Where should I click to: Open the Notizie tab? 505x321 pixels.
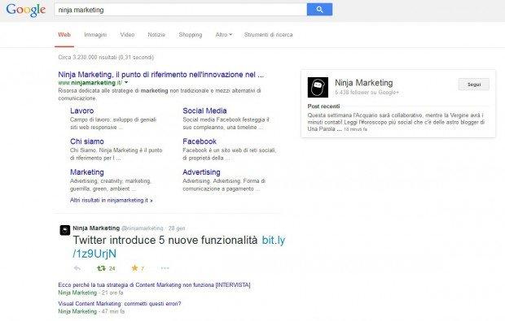[156, 35]
